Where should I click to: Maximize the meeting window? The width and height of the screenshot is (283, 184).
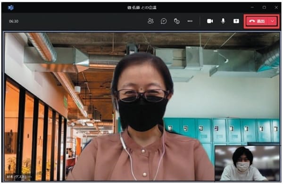coord(264,8)
